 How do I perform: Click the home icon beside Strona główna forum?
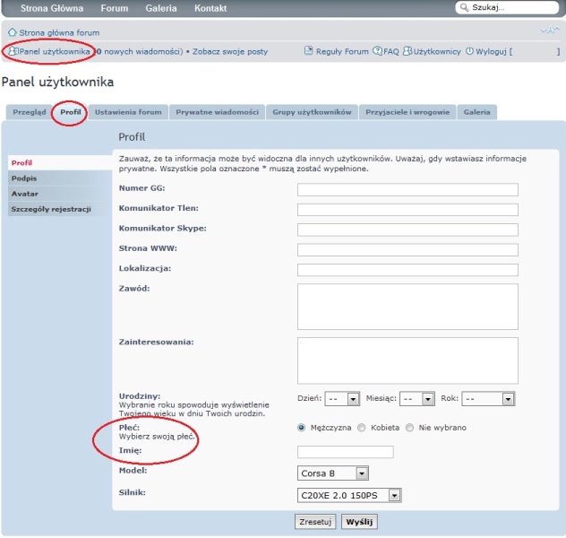point(12,32)
